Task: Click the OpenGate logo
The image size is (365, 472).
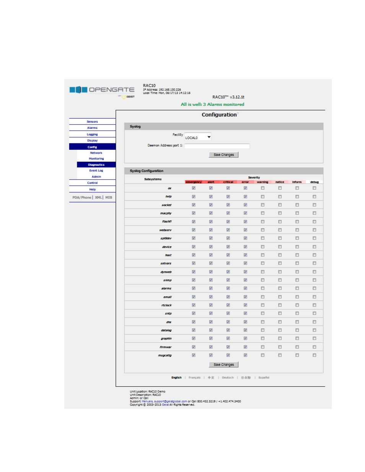Action: 102,90
